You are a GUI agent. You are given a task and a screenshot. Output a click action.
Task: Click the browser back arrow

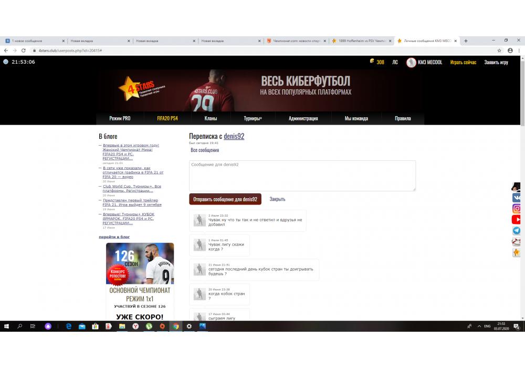[6, 50]
